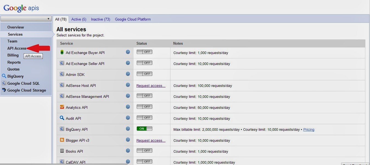370x165 pixels.
Task: Click the Books API service name
Action: (x=74, y=151)
